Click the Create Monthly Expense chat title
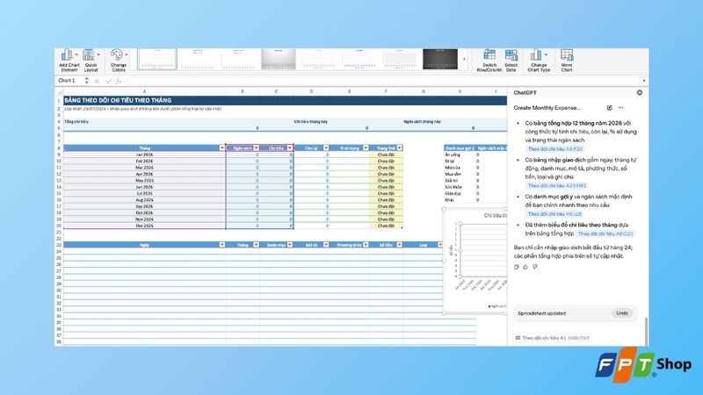Screen dimensions: 703x395 pyautogui.click(x=547, y=107)
